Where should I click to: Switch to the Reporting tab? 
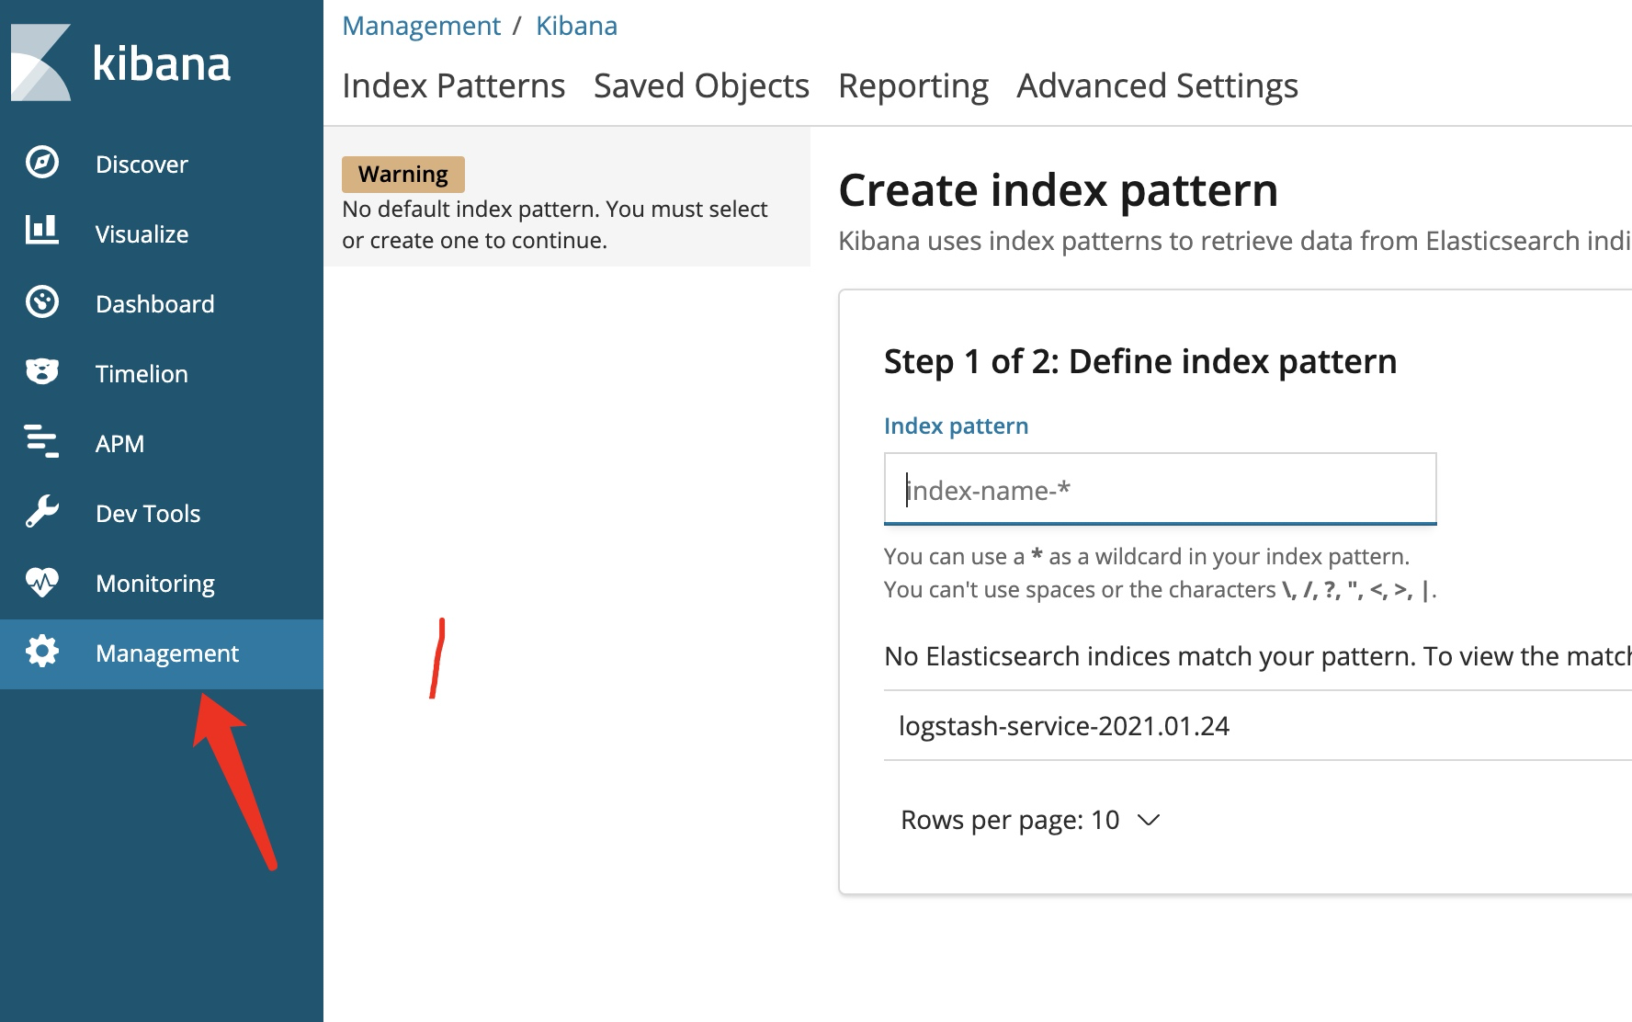coord(912,85)
